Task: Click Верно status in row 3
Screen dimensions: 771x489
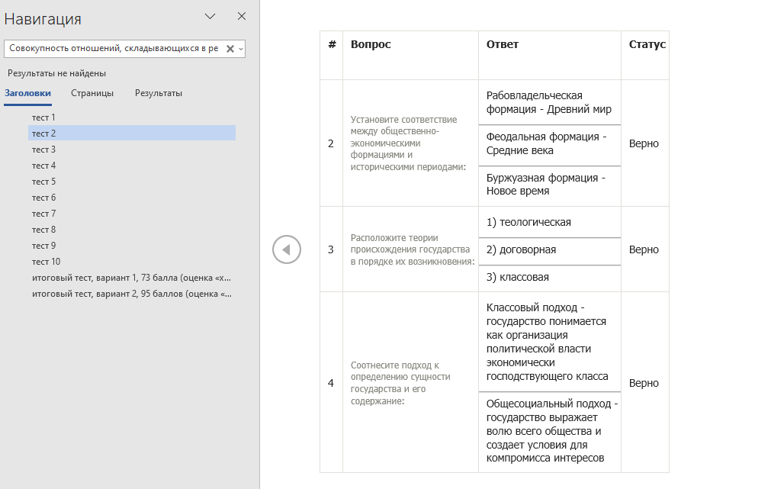Action: 644,250
